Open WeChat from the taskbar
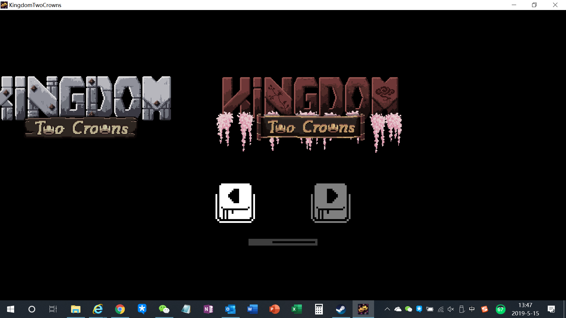The height and width of the screenshot is (318, 566). (164, 309)
